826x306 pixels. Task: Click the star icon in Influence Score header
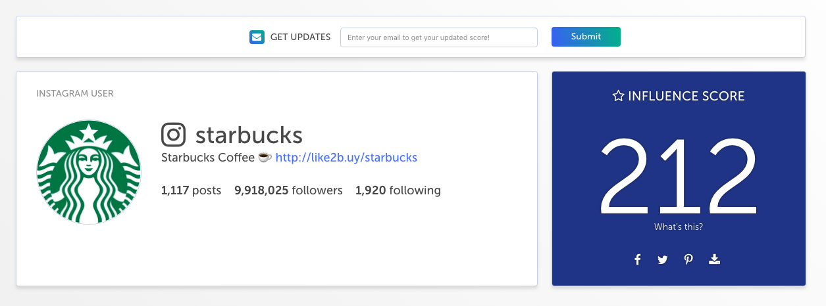pyautogui.click(x=618, y=96)
